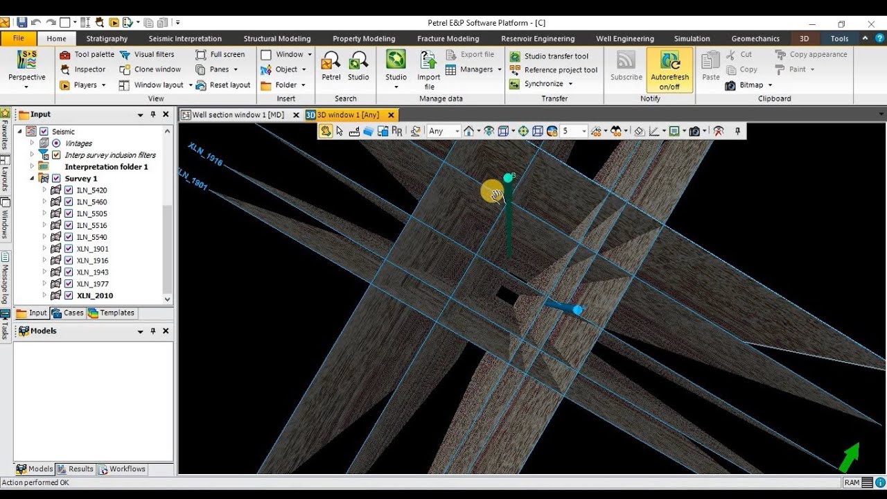
Task: Pin the 3D window toolbar
Action: pos(737,131)
